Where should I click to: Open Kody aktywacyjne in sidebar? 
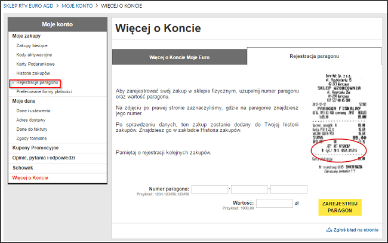click(34, 54)
